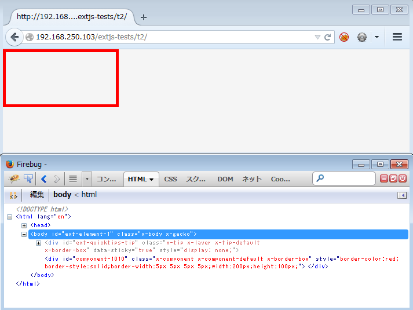413x310 pixels.
Task: Open Firebug small dropdown arrow button
Action: tap(87, 179)
